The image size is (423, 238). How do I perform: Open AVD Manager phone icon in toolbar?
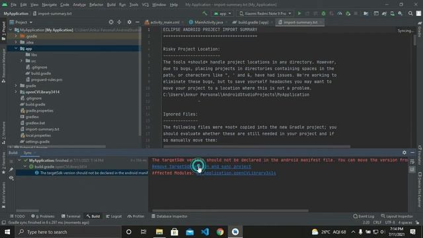(392, 13)
